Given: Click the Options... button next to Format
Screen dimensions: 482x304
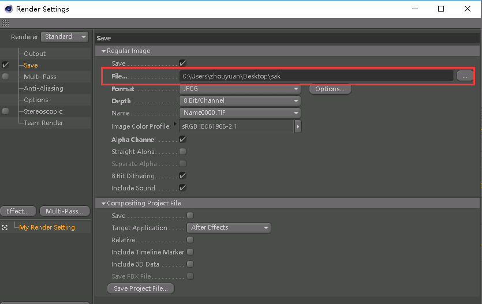Looking at the screenshot, I should pos(330,89).
